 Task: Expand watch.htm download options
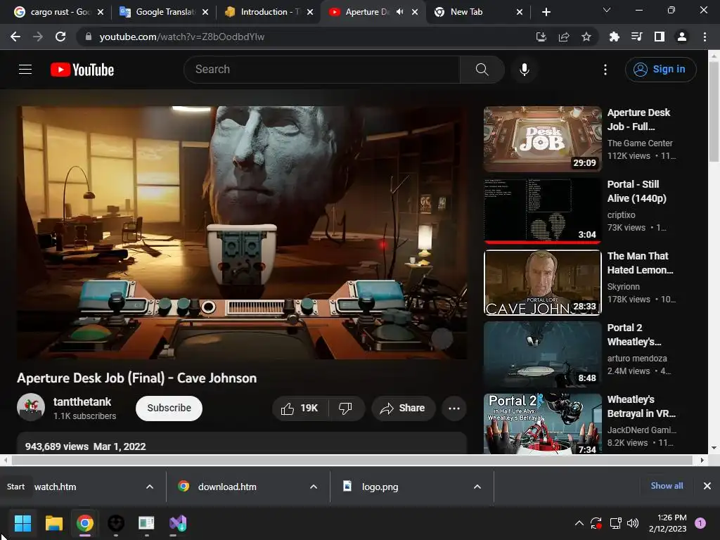click(x=150, y=487)
